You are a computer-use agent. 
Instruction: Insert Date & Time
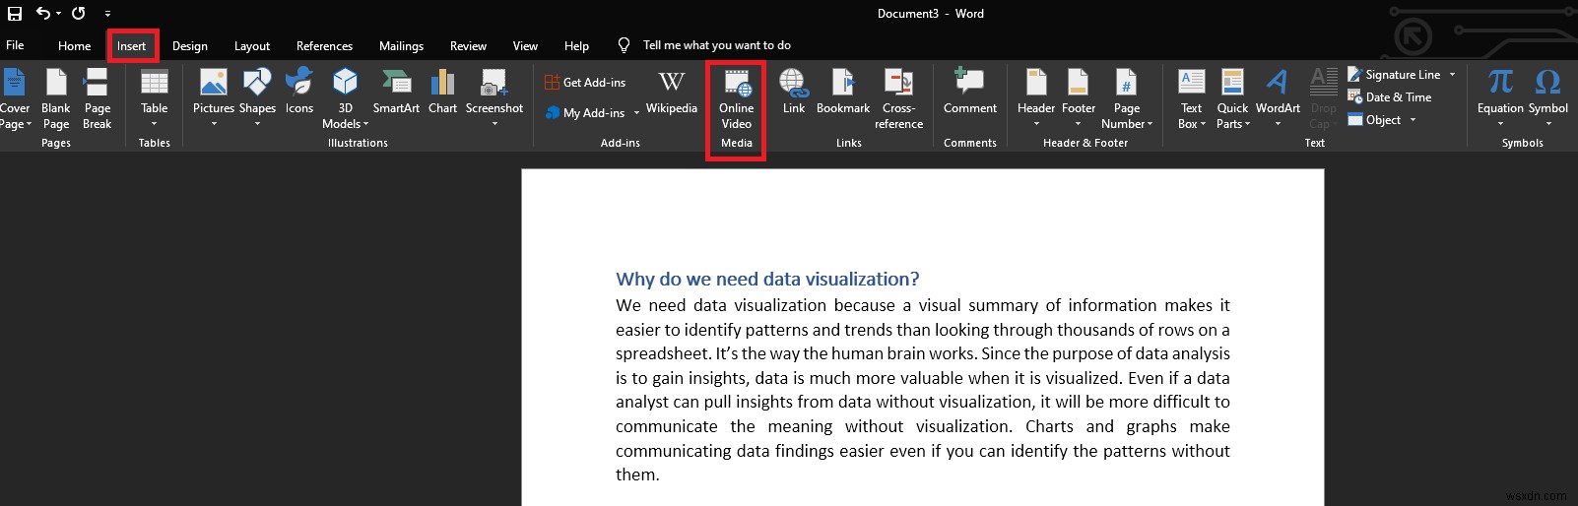[1390, 97]
